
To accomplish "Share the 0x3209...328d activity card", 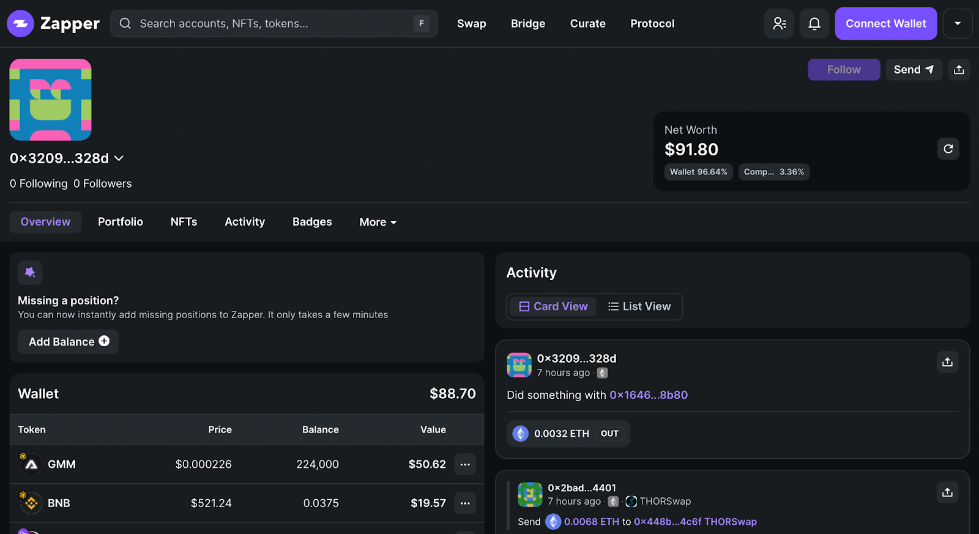I will [x=947, y=362].
